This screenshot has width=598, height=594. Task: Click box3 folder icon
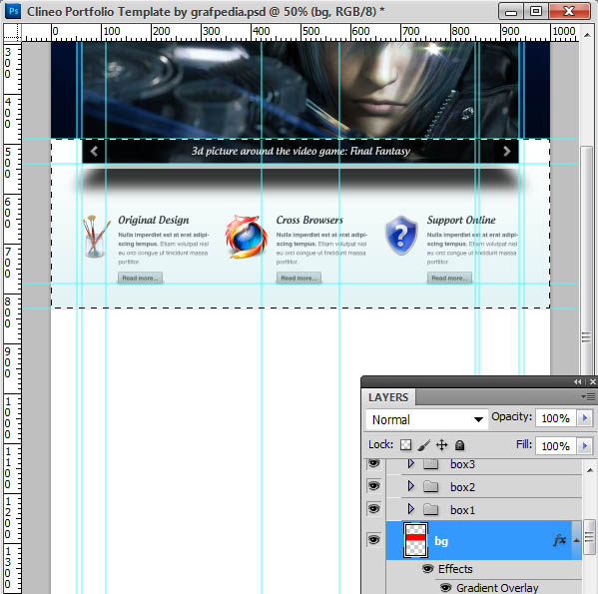(x=431, y=463)
